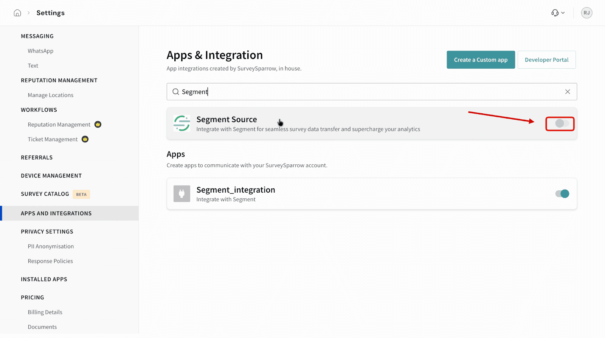
Task: Open Documents under Pricing
Action: [42, 327]
